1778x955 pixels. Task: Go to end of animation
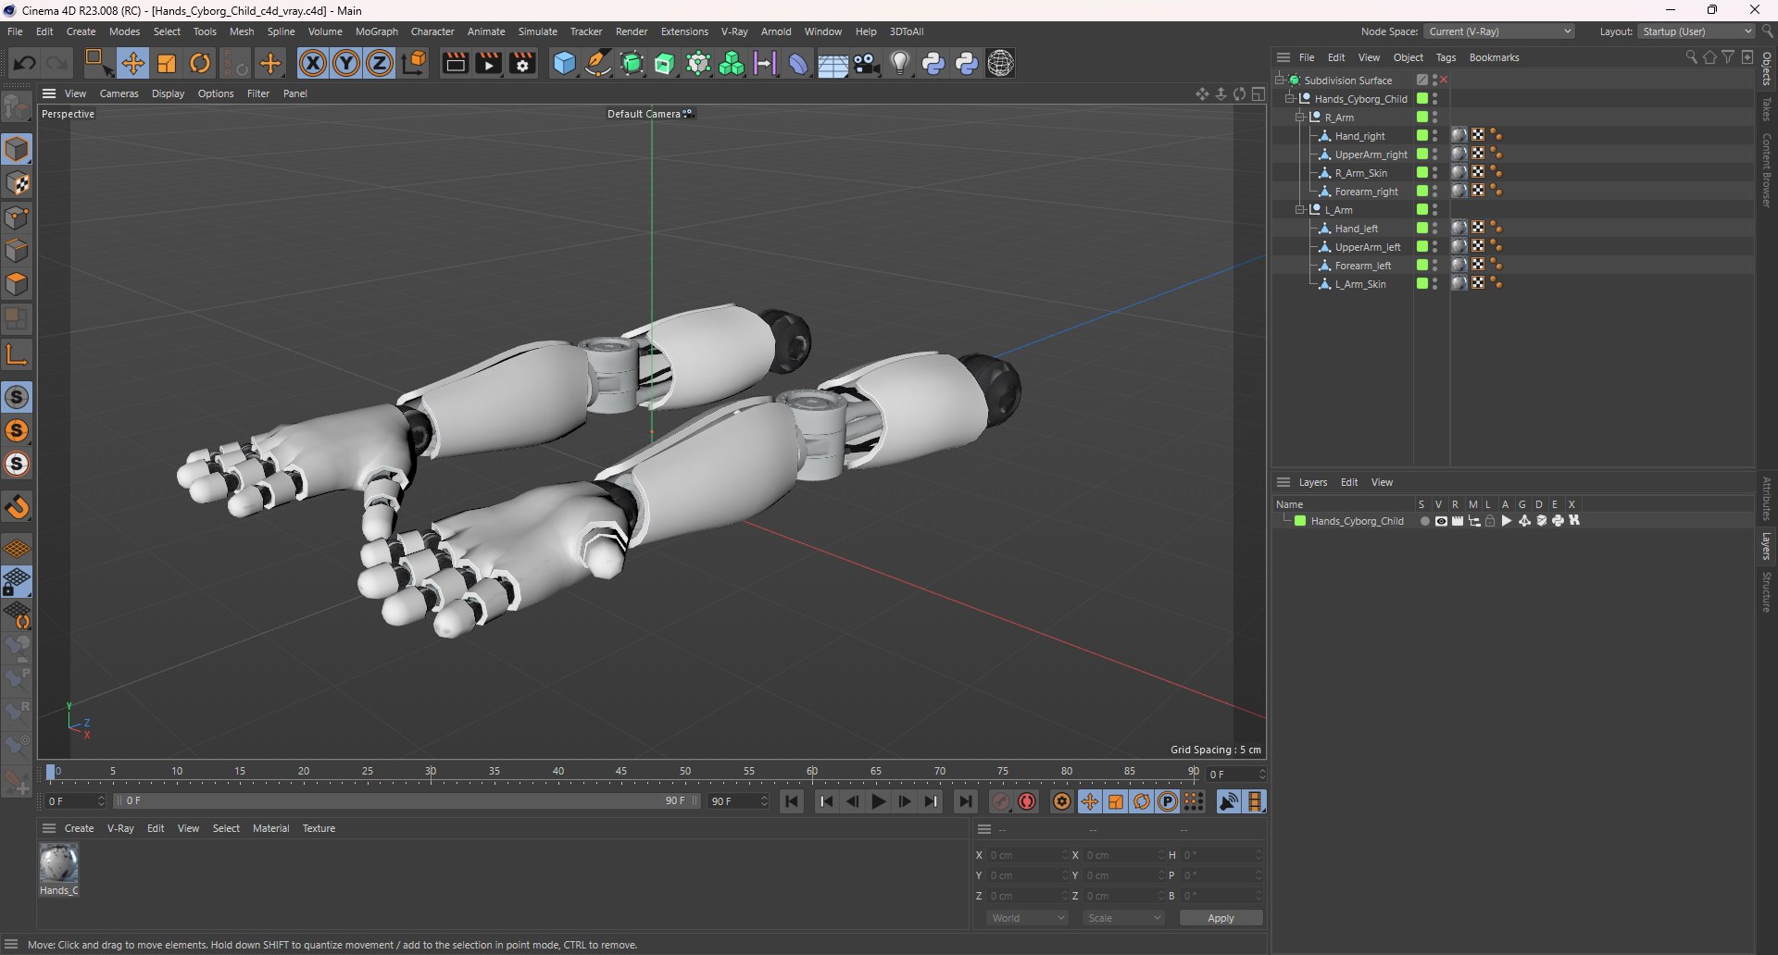pyautogui.click(x=965, y=801)
